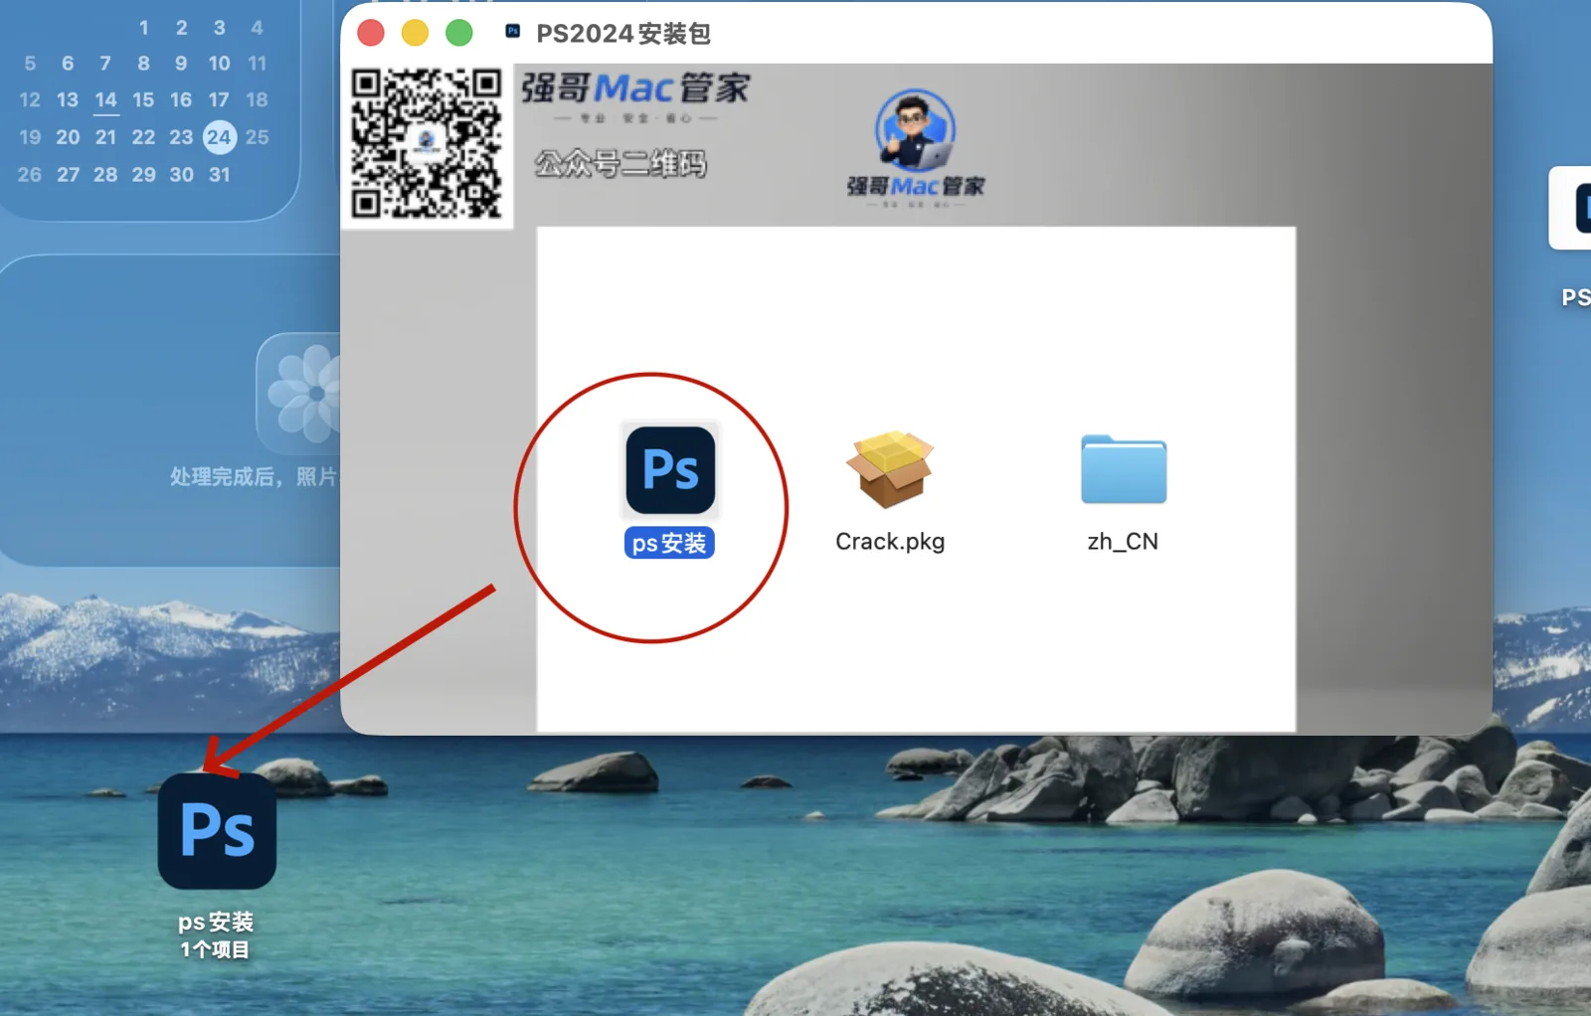The image size is (1591, 1016).
Task: Maximize the PS2024安装包 window with the green button
Action: (459, 33)
